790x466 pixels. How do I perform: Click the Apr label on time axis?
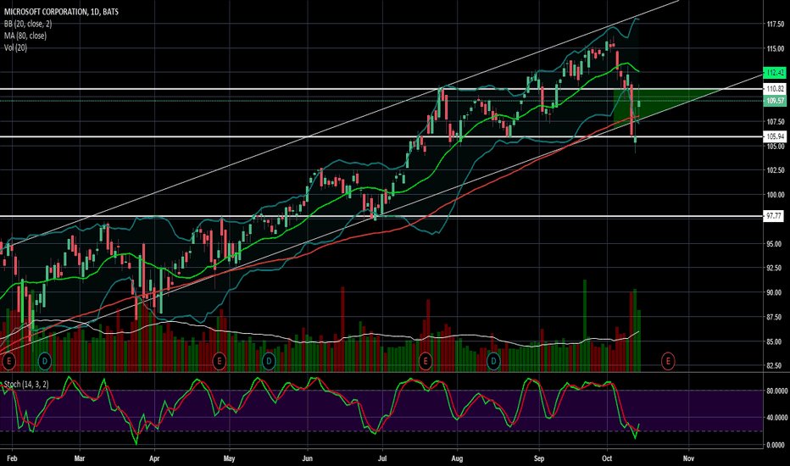pyautogui.click(x=154, y=458)
